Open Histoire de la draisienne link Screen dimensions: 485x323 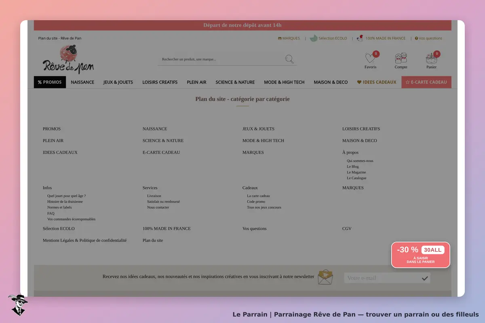click(x=65, y=201)
